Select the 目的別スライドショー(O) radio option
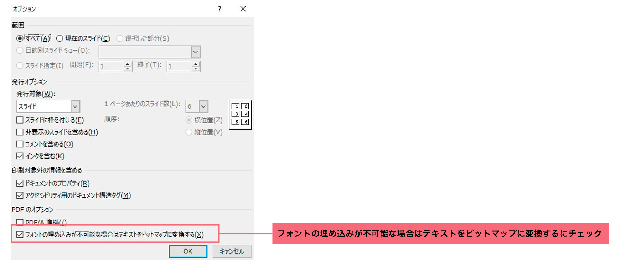The height and width of the screenshot is (267, 630). click(x=20, y=51)
